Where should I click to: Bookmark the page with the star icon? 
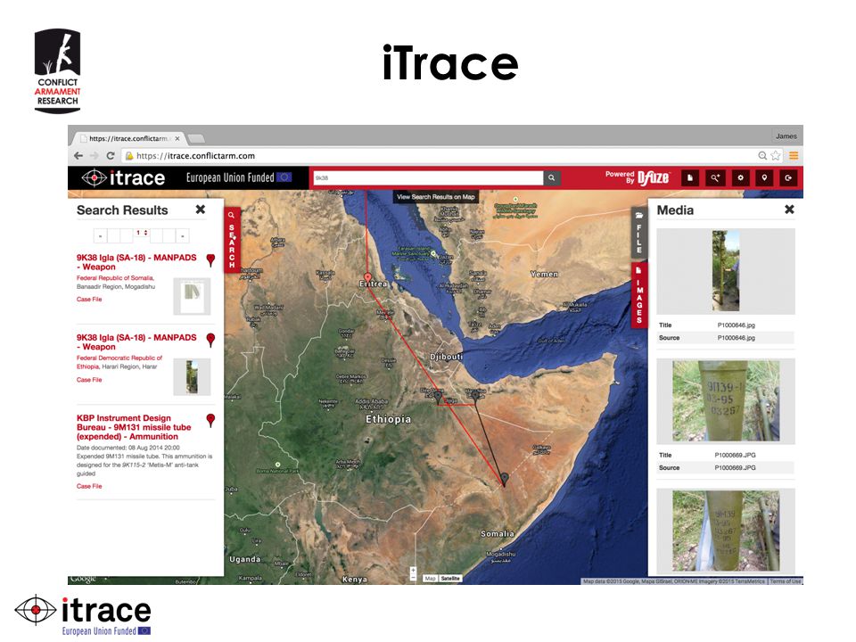point(775,155)
